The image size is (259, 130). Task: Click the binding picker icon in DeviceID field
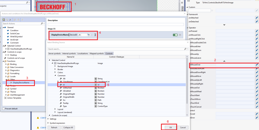[89, 35]
